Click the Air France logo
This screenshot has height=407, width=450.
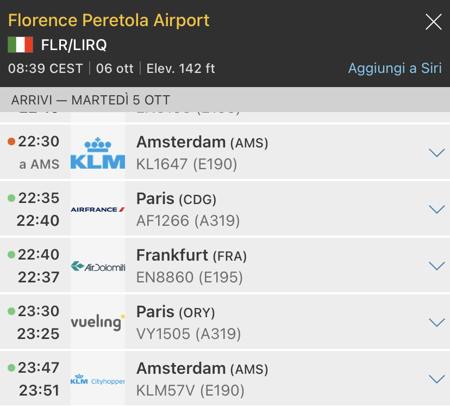98,209
